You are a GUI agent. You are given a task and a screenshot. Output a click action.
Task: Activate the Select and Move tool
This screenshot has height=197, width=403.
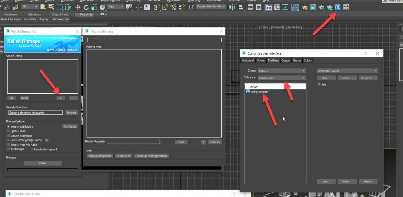pos(78,7)
